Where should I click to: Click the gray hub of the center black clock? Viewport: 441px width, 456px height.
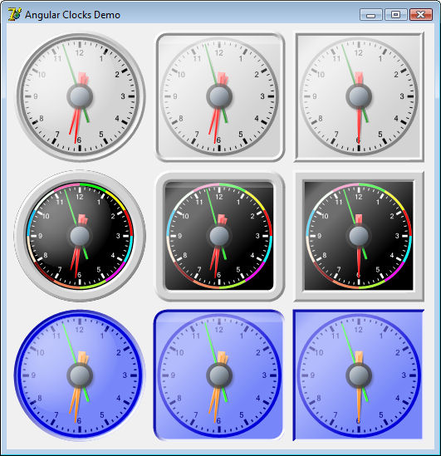click(219, 236)
